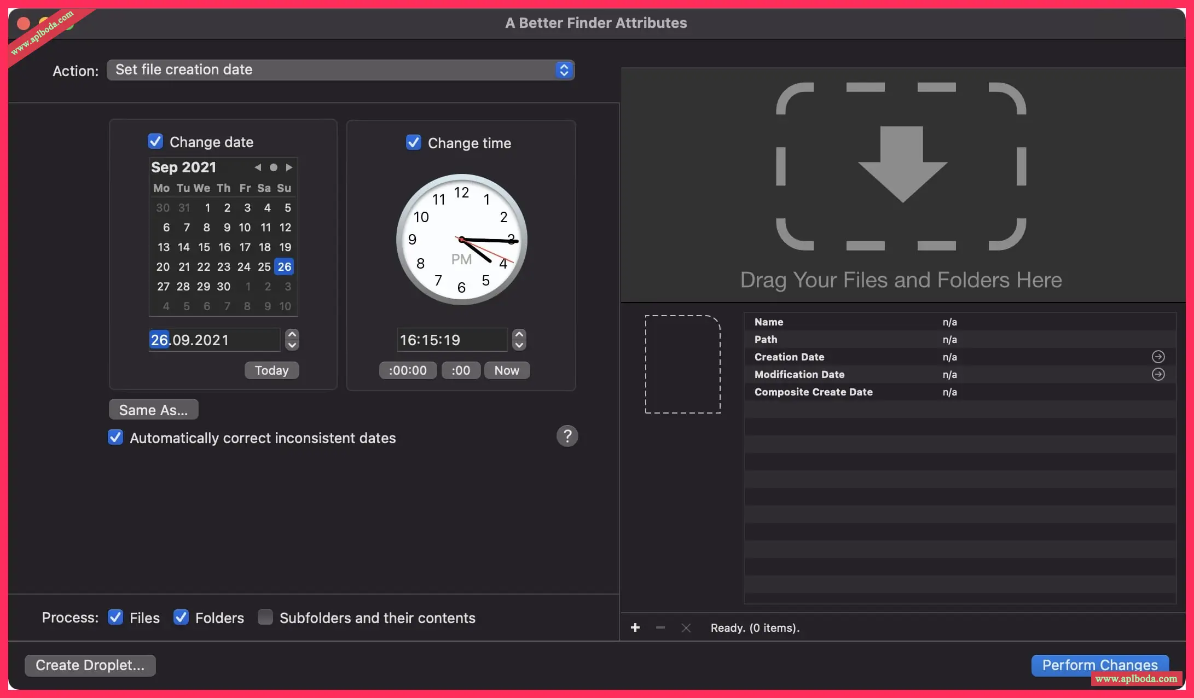Toggle the Change time checkbox

click(x=414, y=143)
